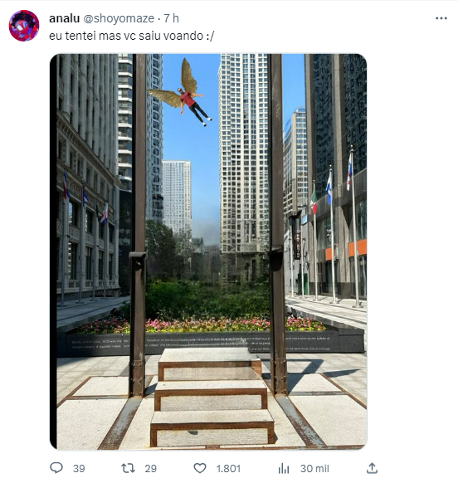Image resolution: width=458 pixels, height=483 pixels.
Task: Click the display name analu
Action: [x=65, y=18]
